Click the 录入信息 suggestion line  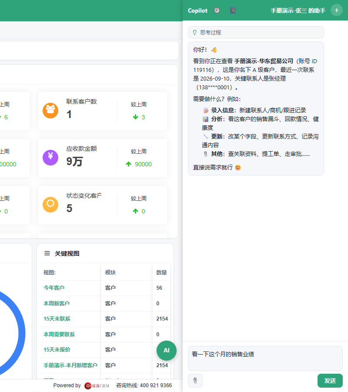(x=254, y=110)
